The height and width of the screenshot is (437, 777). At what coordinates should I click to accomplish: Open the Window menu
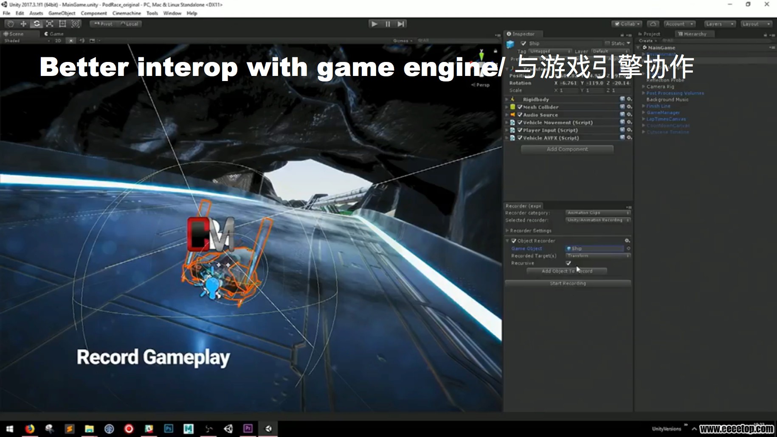click(172, 13)
